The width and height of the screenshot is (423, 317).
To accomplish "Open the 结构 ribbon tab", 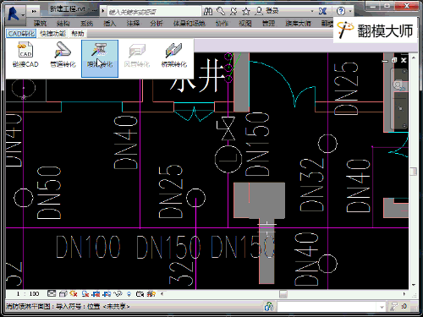I will pyautogui.click(x=63, y=23).
